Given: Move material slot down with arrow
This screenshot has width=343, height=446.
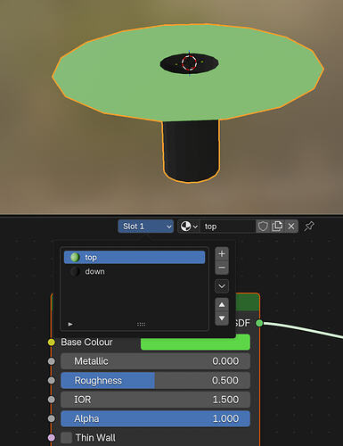Looking at the screenshot, I should 222,318.
